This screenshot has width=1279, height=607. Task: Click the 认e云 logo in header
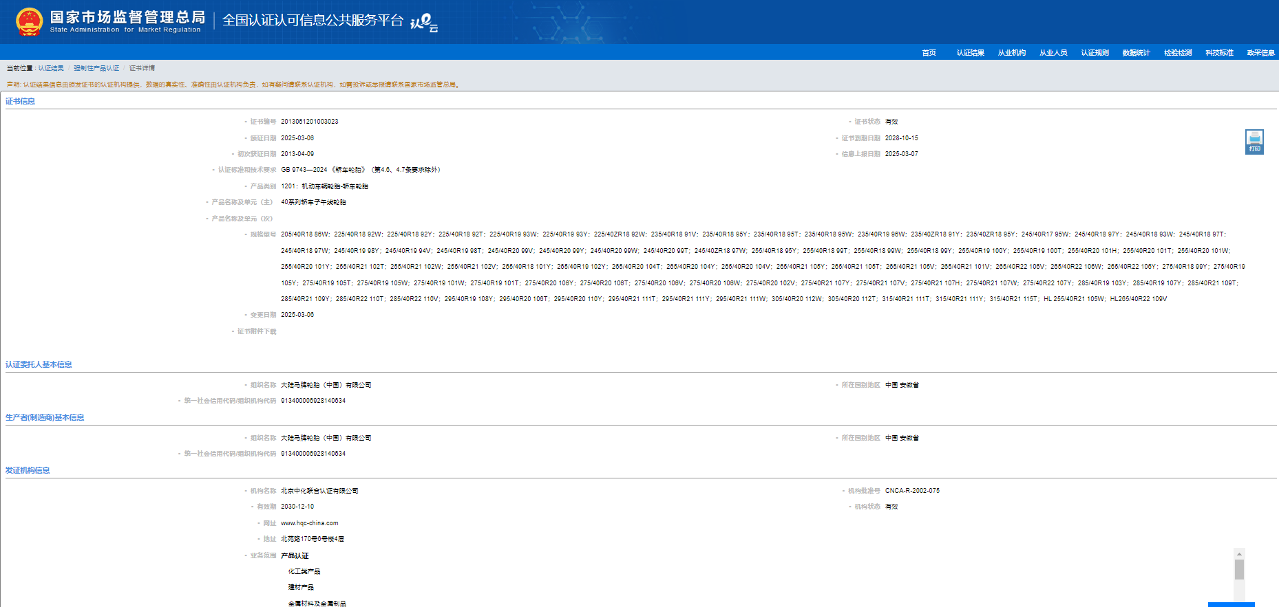point(424,23)
